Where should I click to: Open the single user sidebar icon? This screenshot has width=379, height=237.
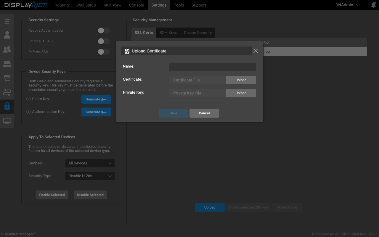pyautogui.click(x=7, y=35)
